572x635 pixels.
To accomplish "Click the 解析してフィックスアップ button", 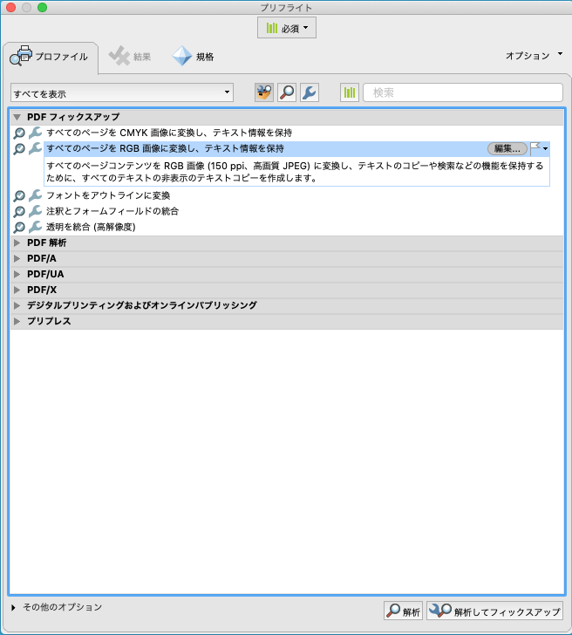I will [494, 611].
